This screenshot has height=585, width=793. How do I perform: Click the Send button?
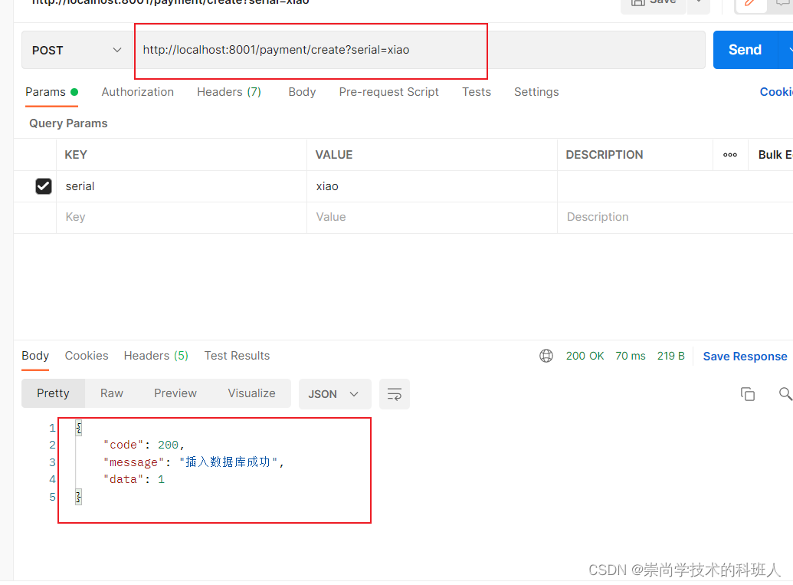click(745, 50)
